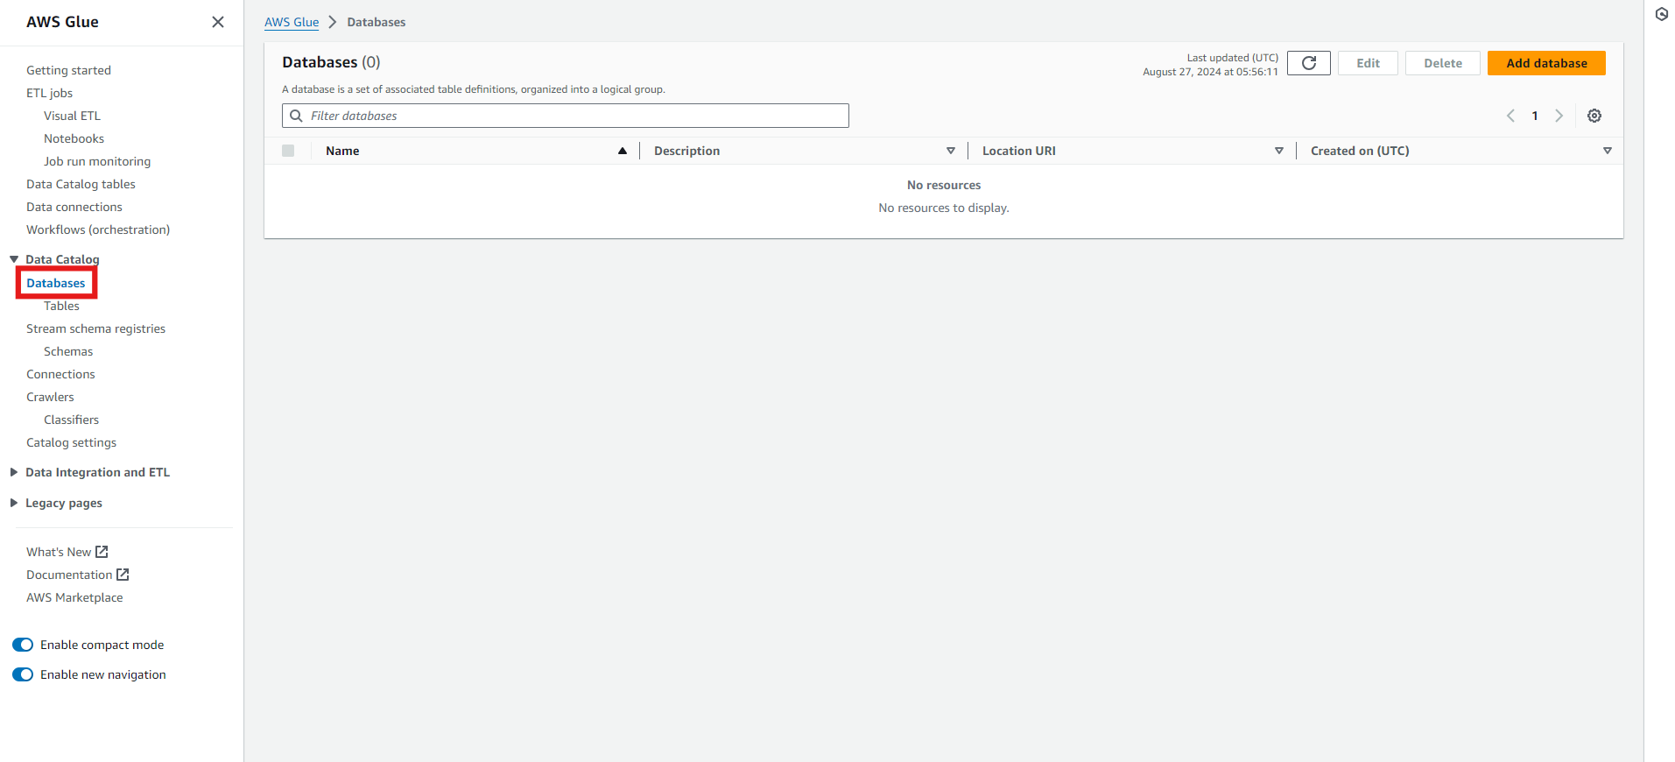Click the Databases breadcrumb text

pyautogui.click(x=377, y=22)
